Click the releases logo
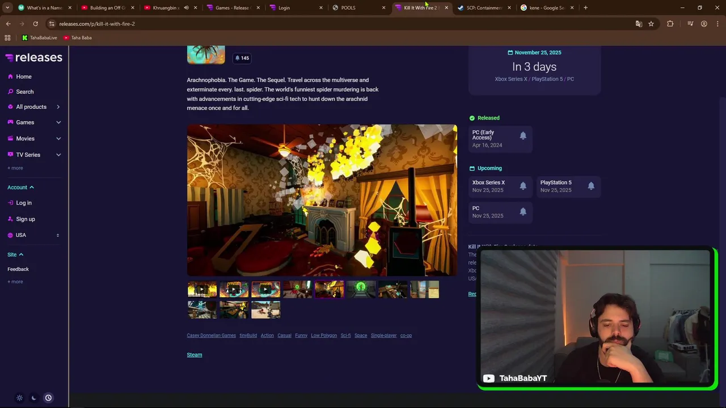The width and height of the screenshot is (726, 408). [x=34, y=57]
